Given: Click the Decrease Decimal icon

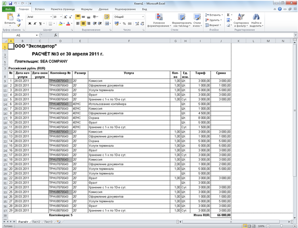Looking at the screenshot, I should 143,23.
